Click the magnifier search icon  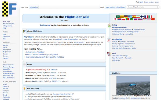click(158, 7)
